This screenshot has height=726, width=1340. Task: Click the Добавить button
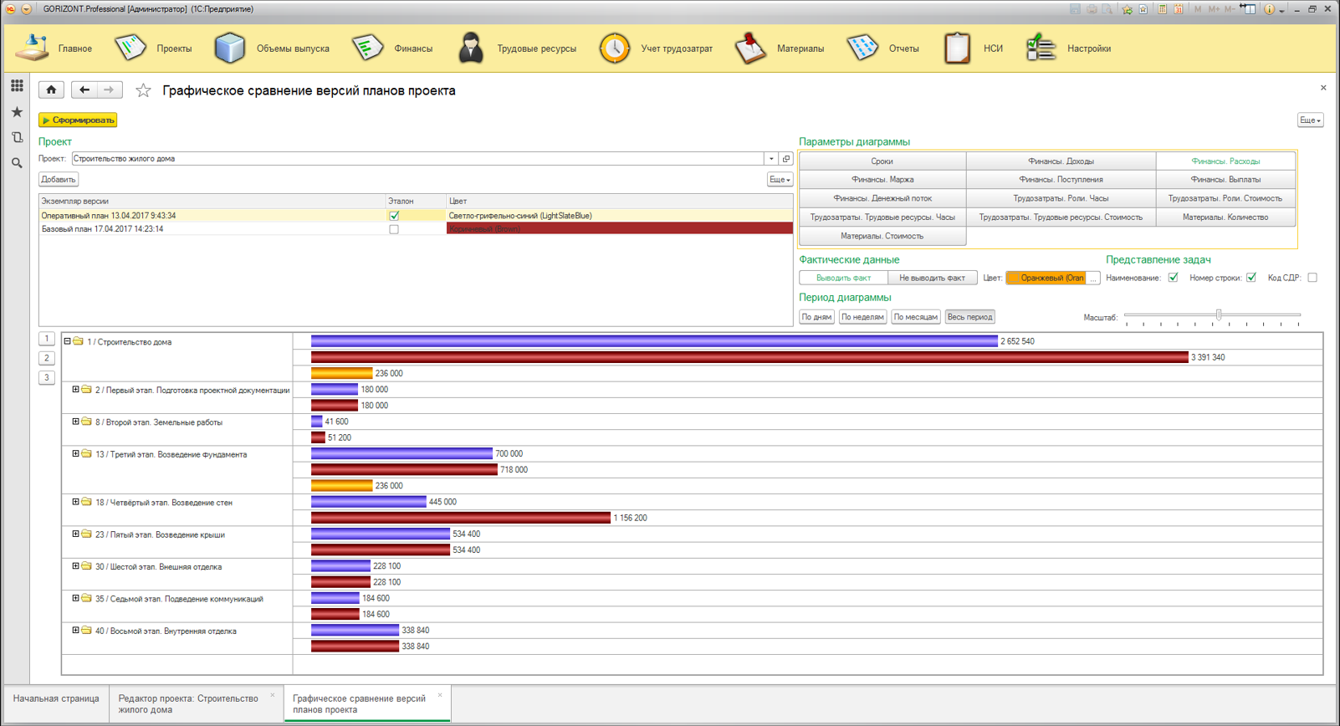pos(58,180)
